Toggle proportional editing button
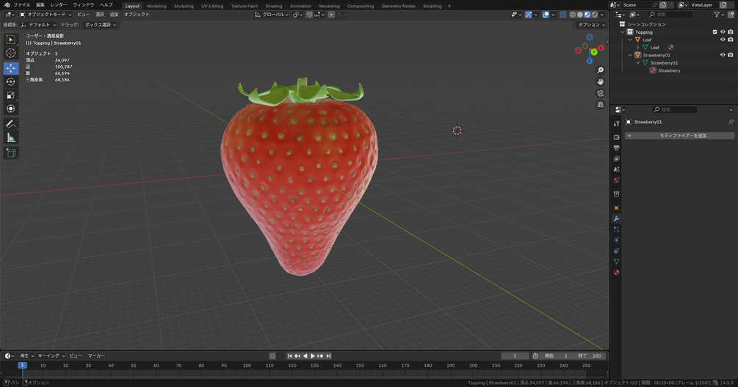 pos(331,15)
